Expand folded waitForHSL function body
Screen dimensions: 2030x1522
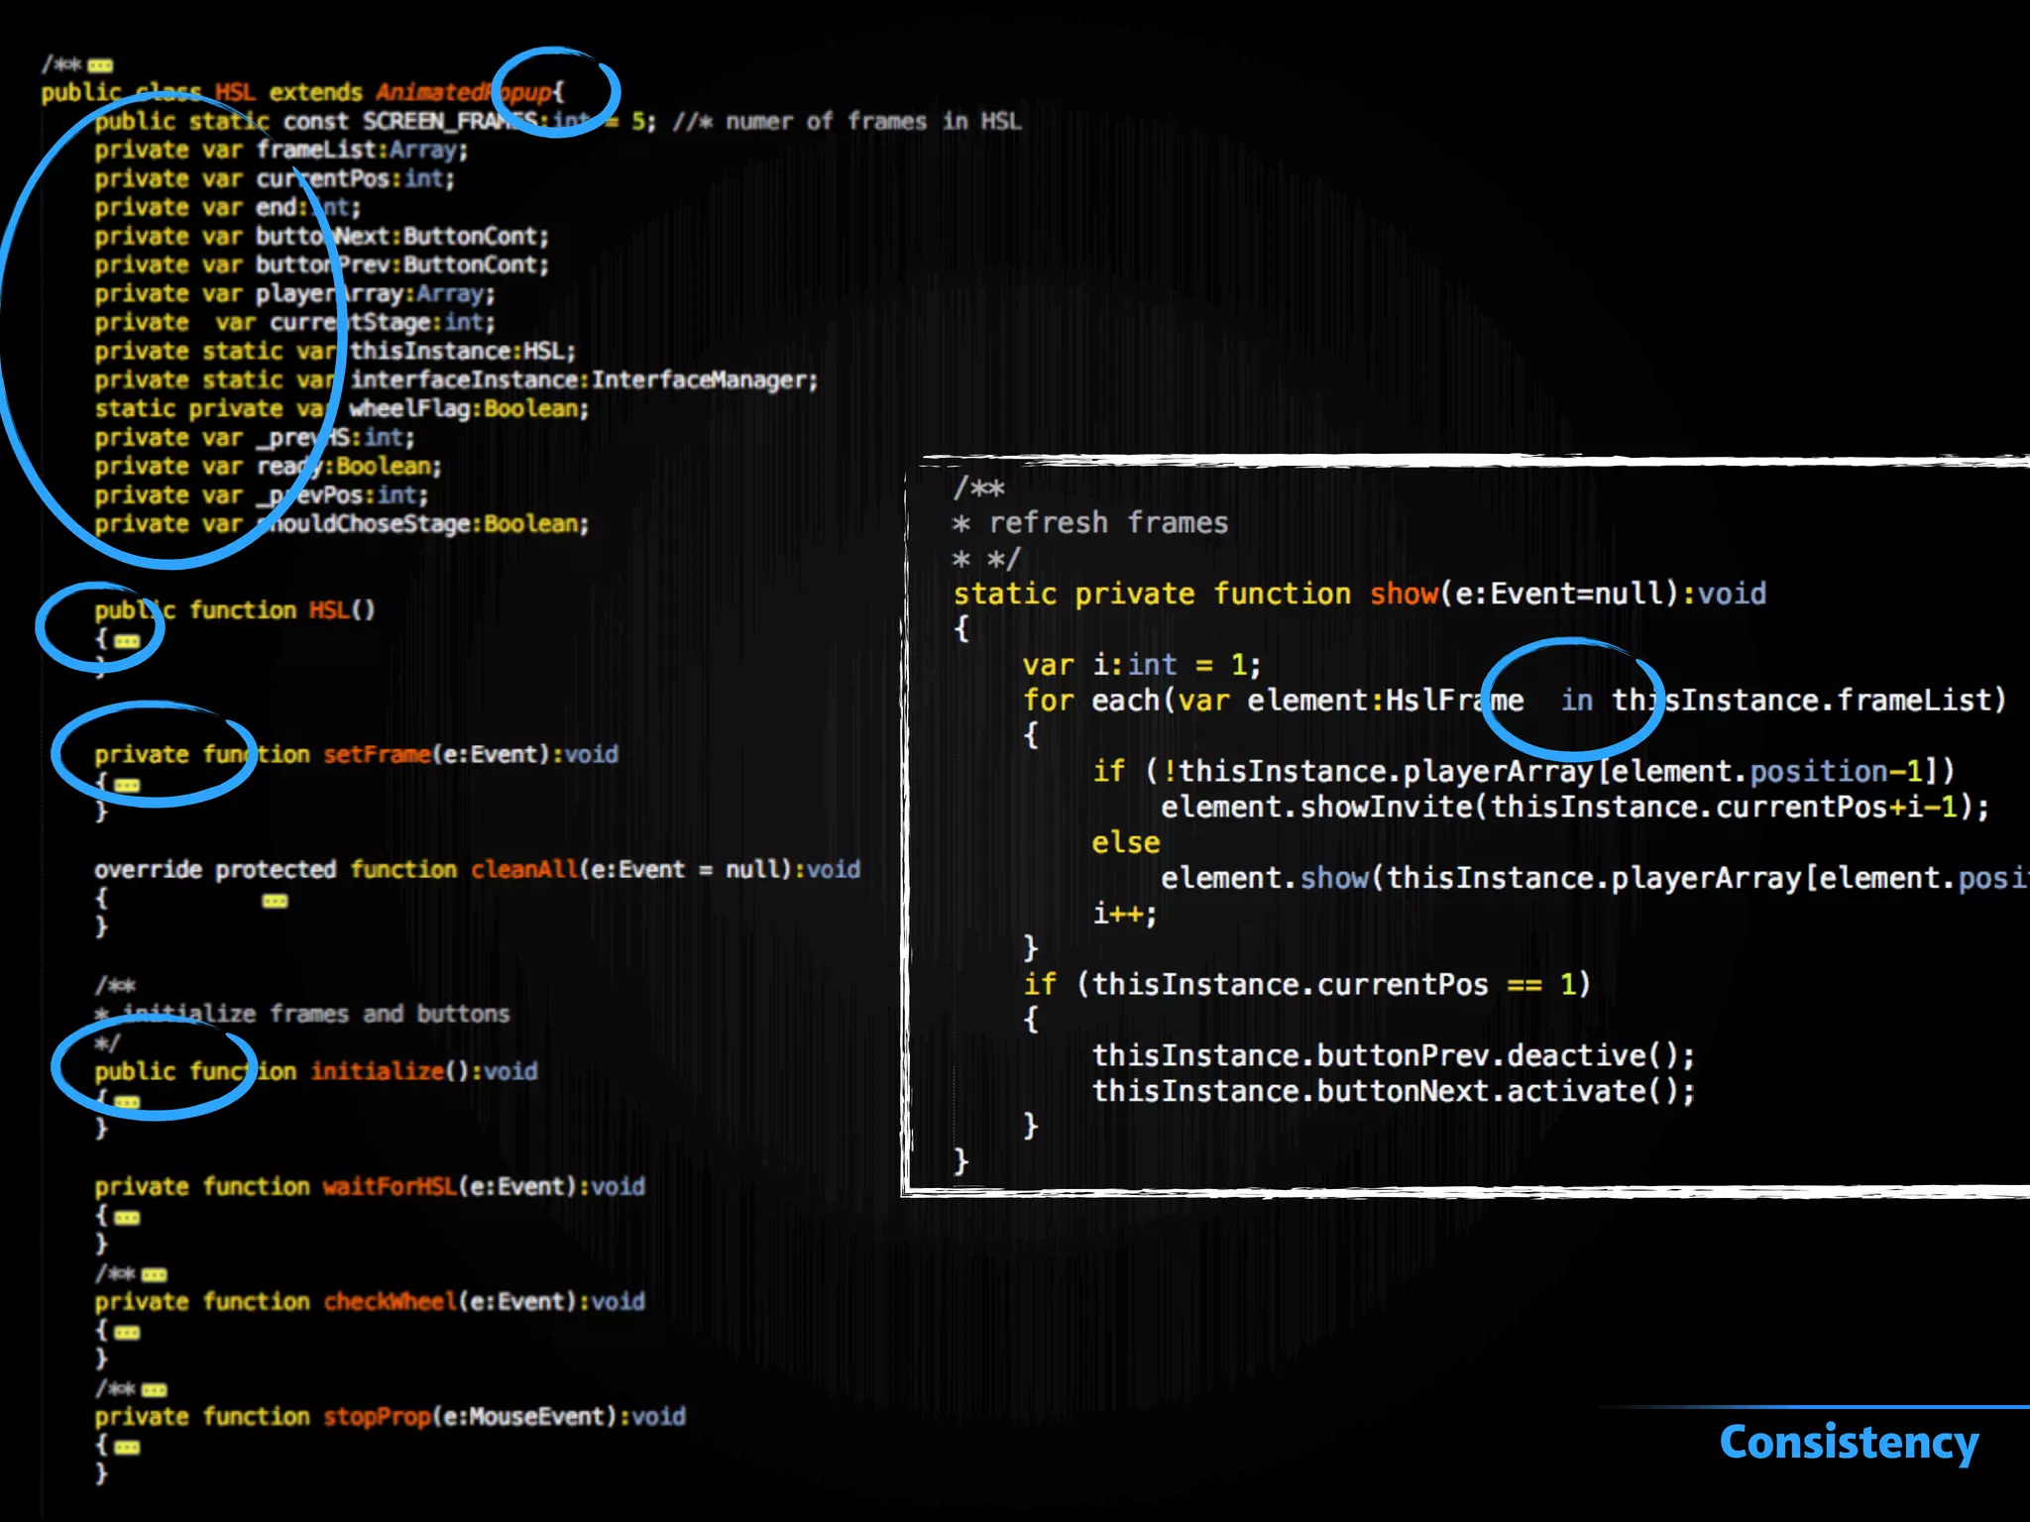pyautogui.click(x=127, y=1218)
